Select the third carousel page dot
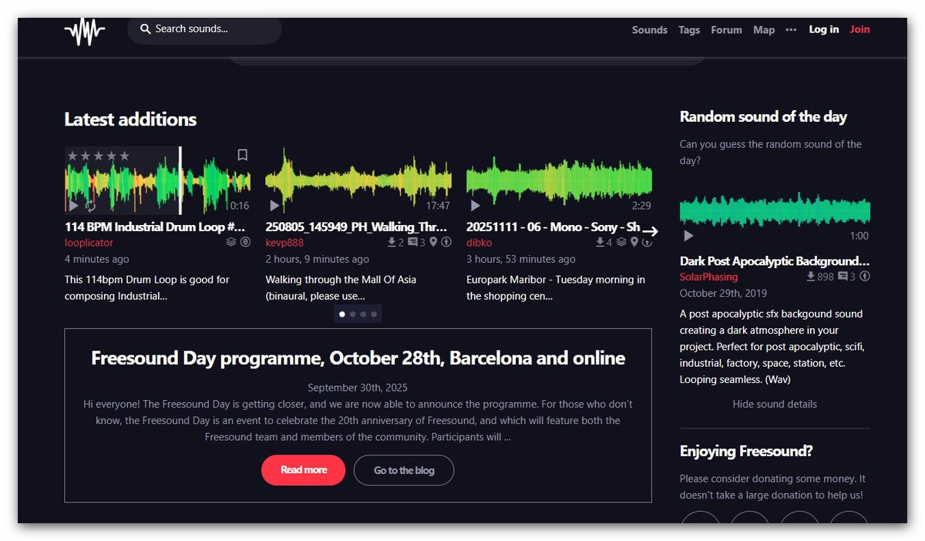Image resolution: width=925 pixels, height=541 pixels. [x=364, y=314]
